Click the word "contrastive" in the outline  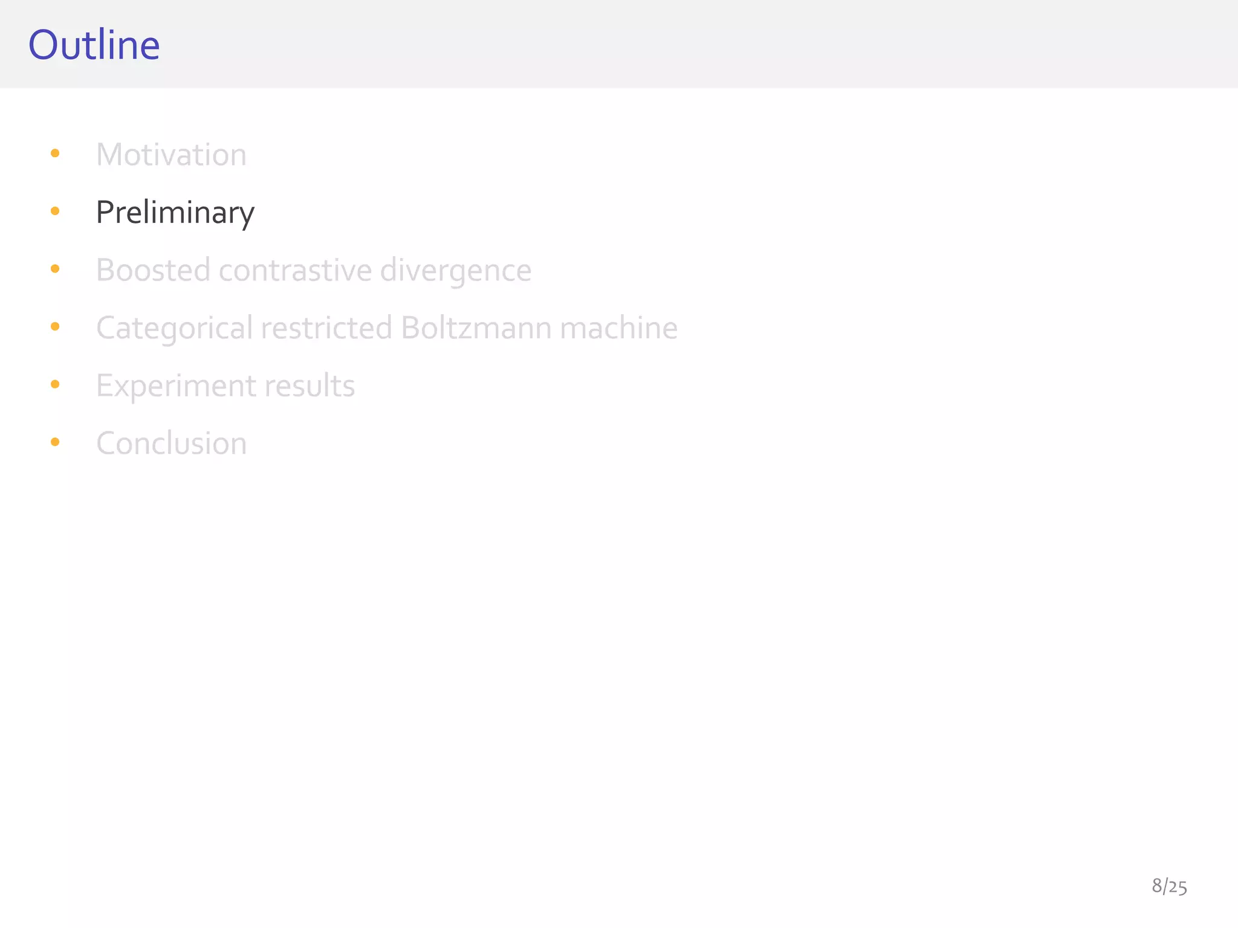click(295, 270)
